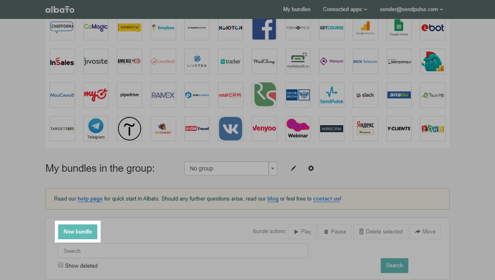Open the retailCRM app tile
This screenshot has height=280, width=495.
pyautogui.click(x=231, y=95)
